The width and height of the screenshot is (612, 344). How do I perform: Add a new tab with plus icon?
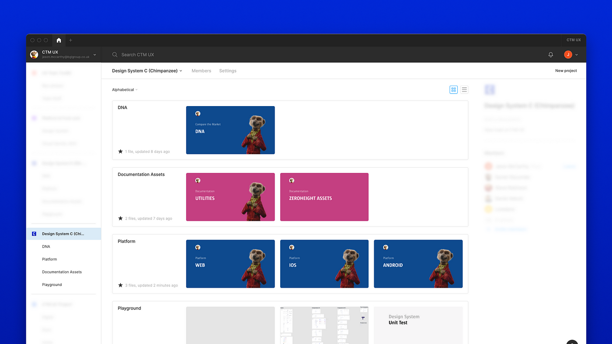point(70,40)
